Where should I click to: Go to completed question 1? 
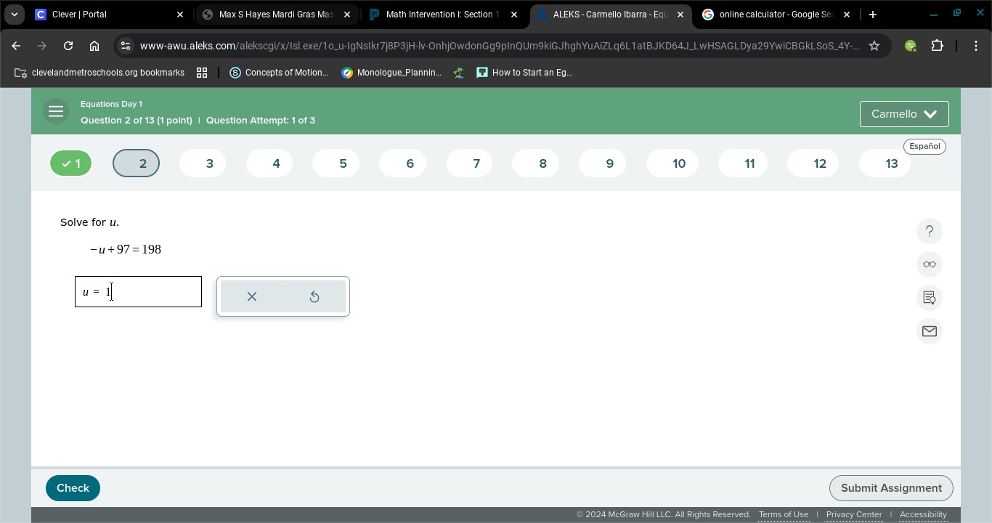point(71,163)
